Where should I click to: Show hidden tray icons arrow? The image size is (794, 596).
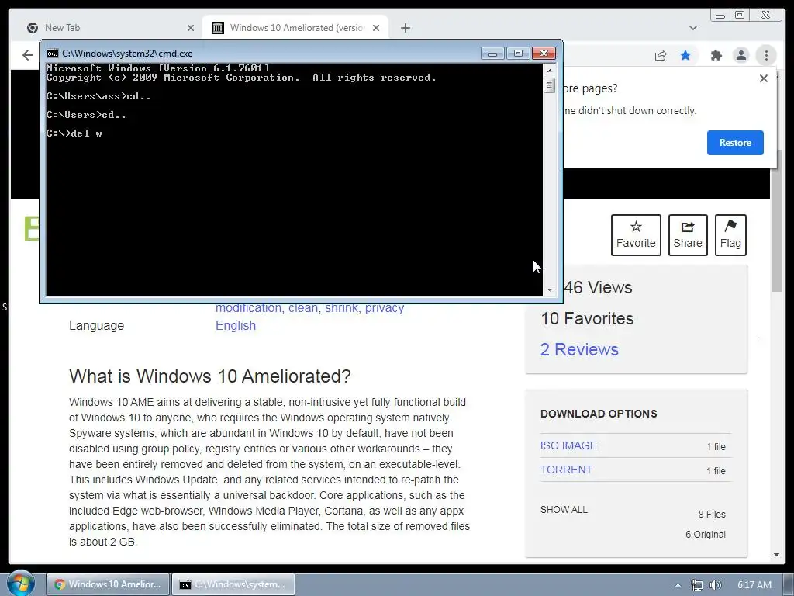[678, 585]
